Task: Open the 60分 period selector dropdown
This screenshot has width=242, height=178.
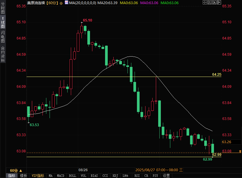Action: pos(16,171)
